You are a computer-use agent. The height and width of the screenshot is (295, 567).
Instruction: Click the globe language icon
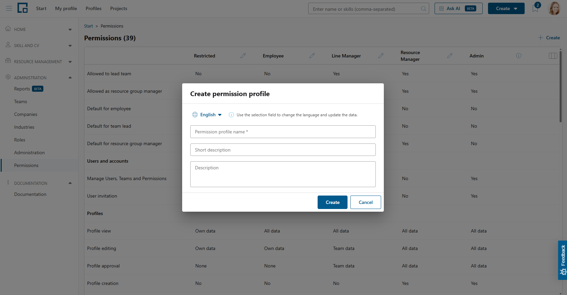click(195, 115)
